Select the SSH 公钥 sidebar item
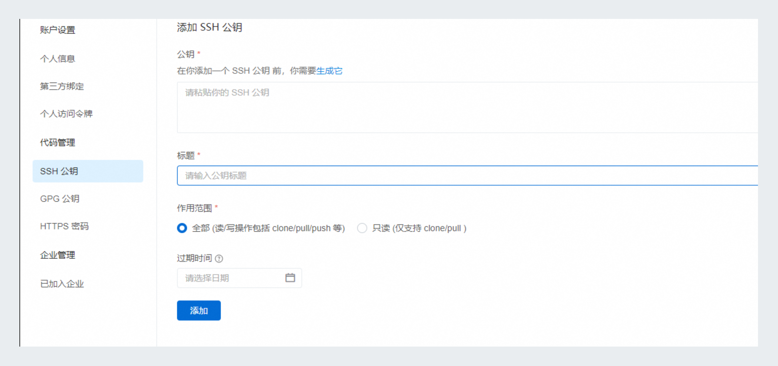This screenshot has width=778, height=366. point(88,171)
